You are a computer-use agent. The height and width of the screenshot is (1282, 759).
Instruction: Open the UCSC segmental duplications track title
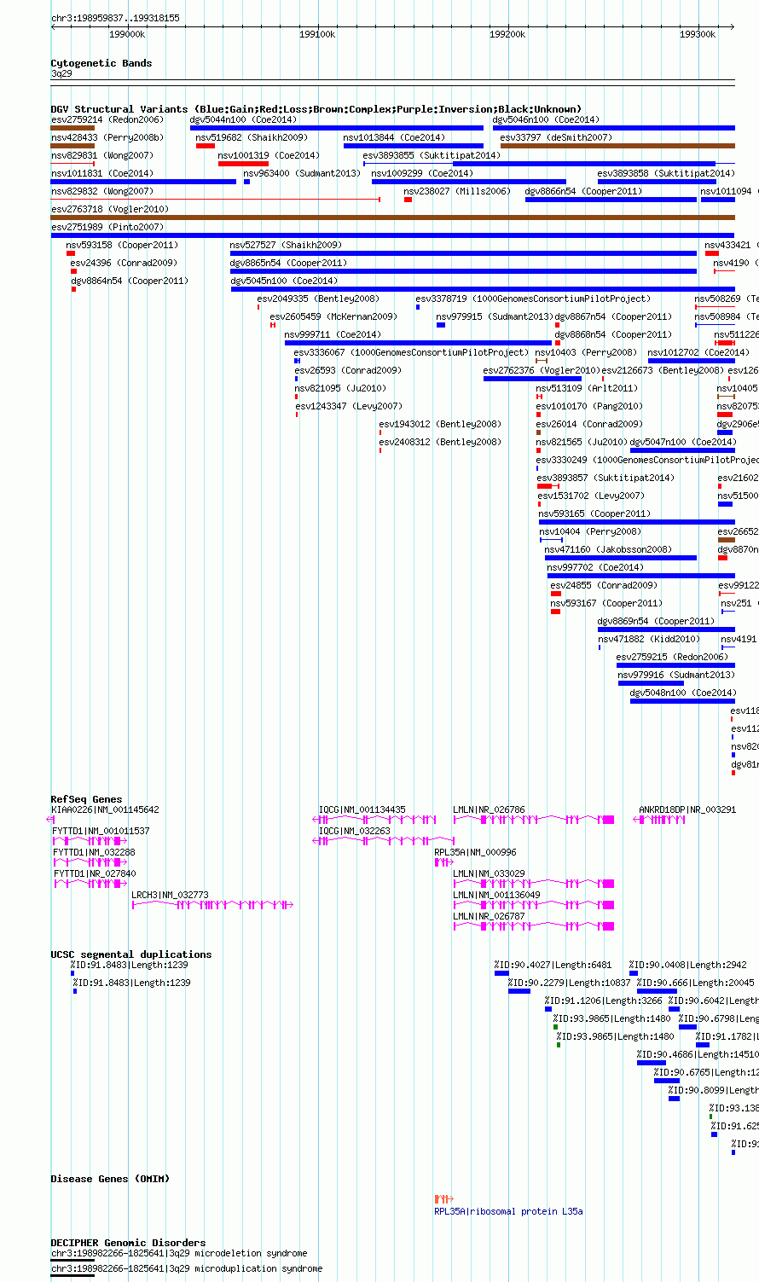click(131, 954)
